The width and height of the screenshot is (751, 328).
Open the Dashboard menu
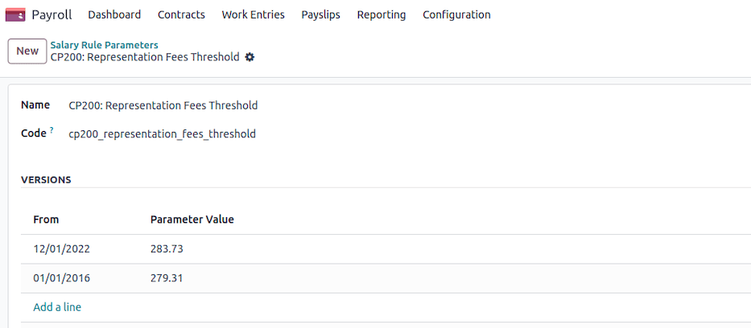pos(114,14)
